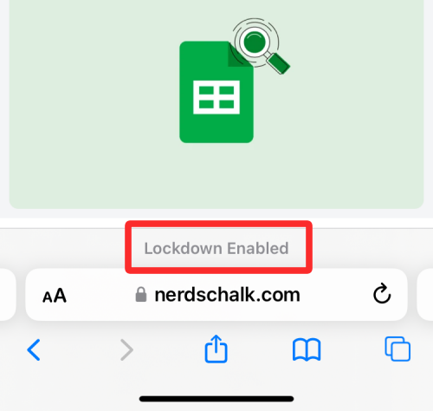Go back using the blue back arrow
This screenshot has width=433, height=411.
click(34, 349)
